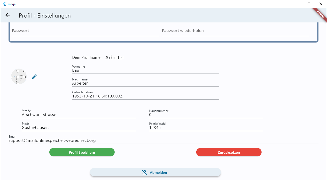Change the Geburtsdatum field value
The height and width of the screenshot is (181, 327).
pyautogui.click(x=145, y=95)
